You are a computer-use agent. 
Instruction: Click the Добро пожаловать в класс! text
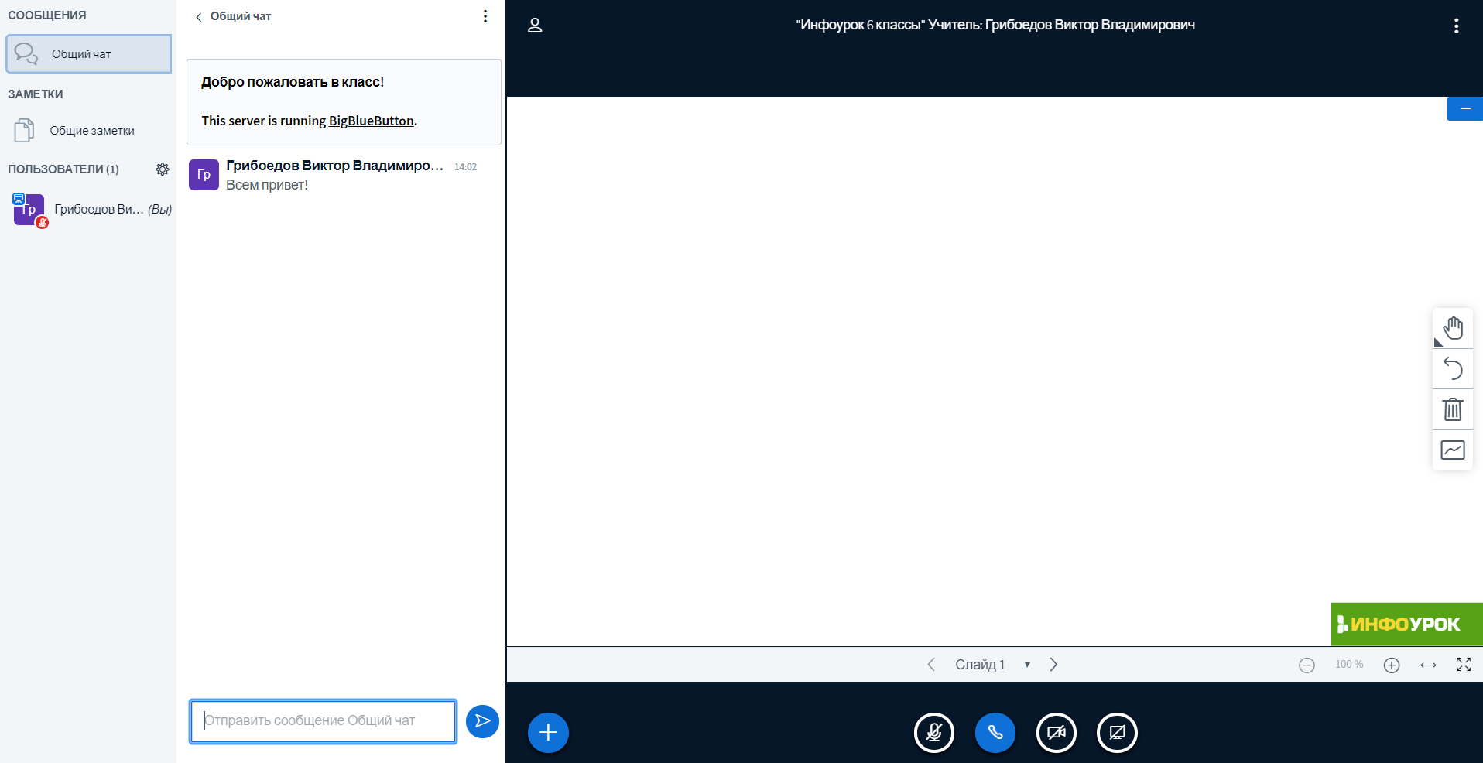tap(293, 82)
